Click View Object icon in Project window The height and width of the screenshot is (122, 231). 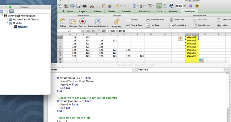(x=6, y=11)
